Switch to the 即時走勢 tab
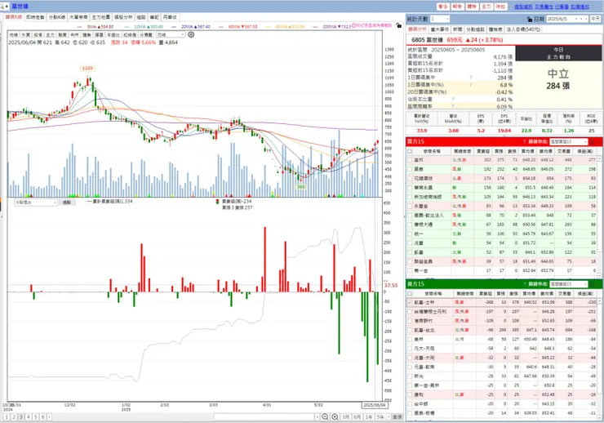 (35, 17)
